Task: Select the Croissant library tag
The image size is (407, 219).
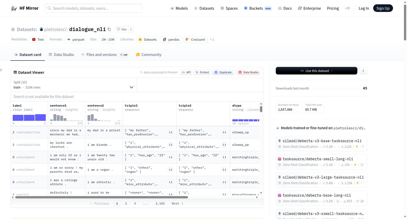Action: pyautogui.click(x=195, y=39)
